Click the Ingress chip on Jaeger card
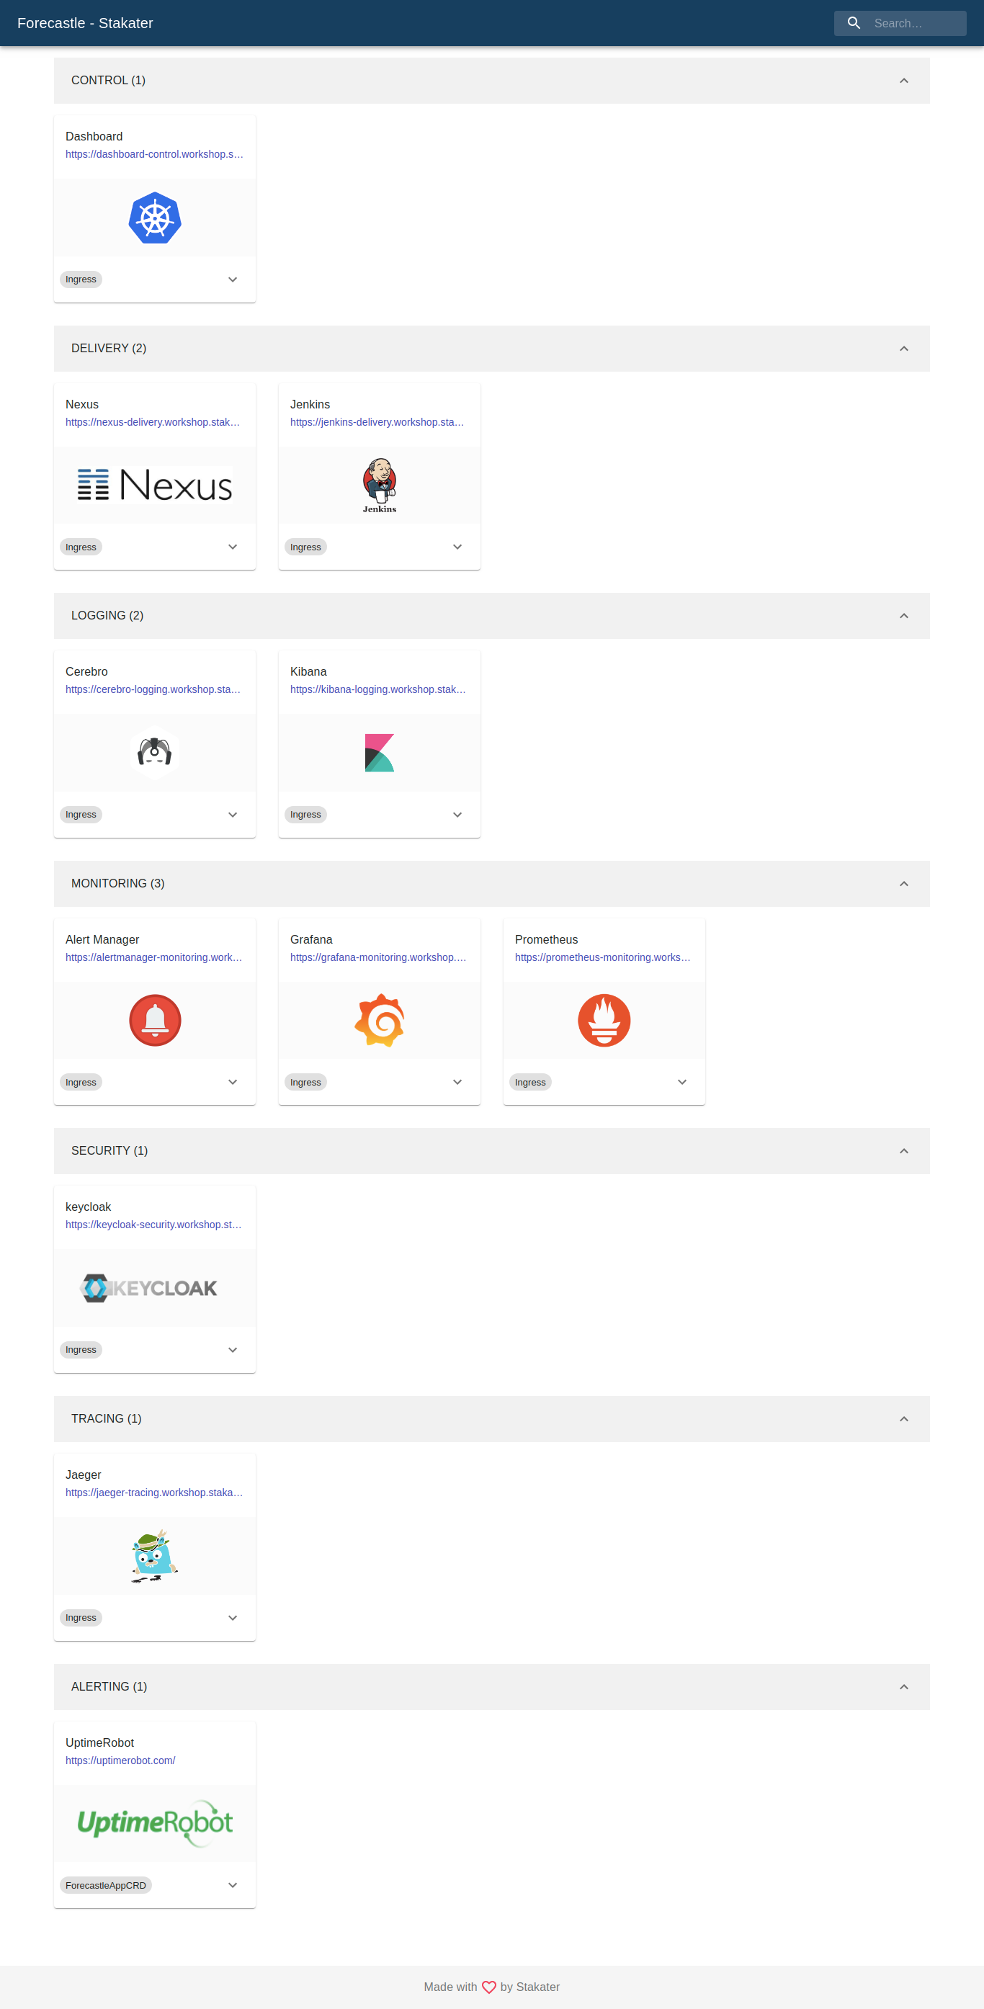The height and width of the screenshot is (2009, 984). (x=81, y=1617)
